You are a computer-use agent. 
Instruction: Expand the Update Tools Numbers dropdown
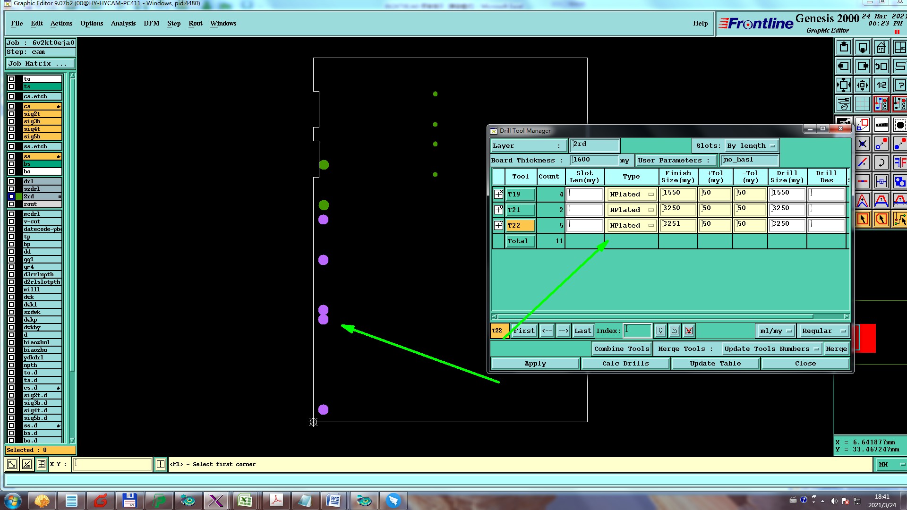click(x=771, y=349)
